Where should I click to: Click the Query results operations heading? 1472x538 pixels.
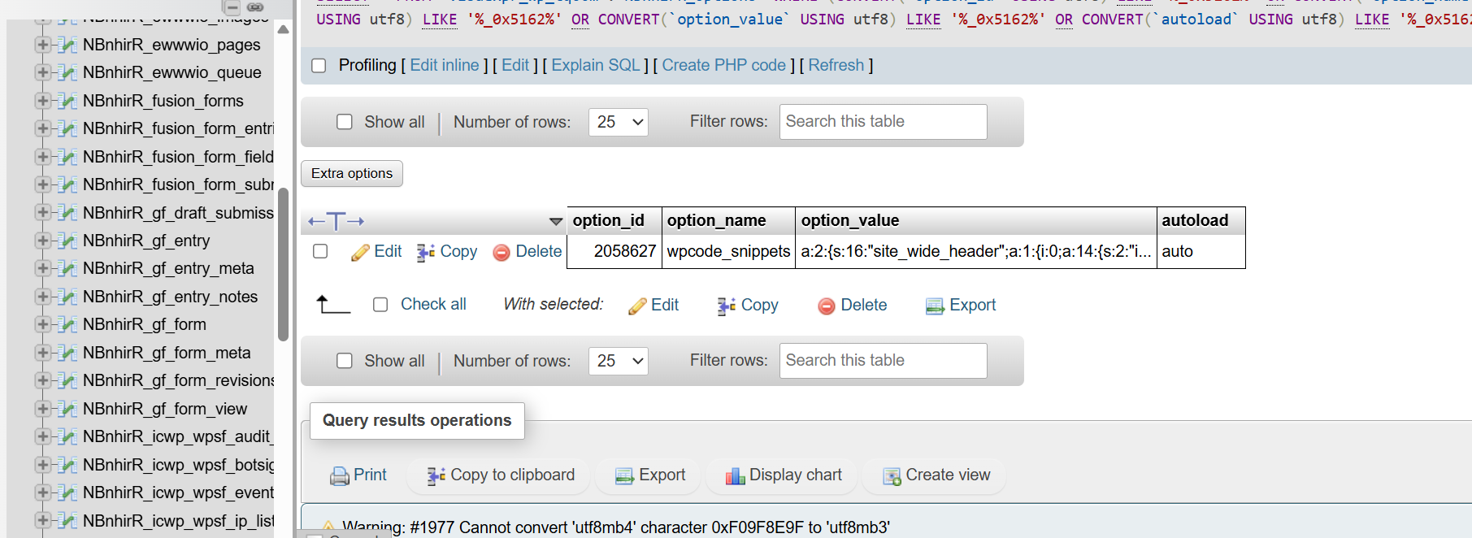pos(417,420)
